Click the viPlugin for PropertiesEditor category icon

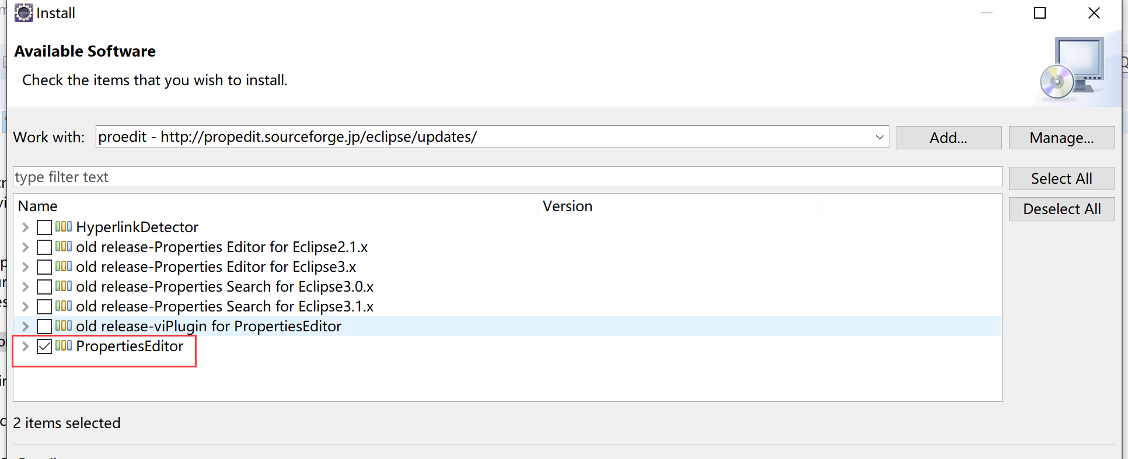(x=64, y=325)
